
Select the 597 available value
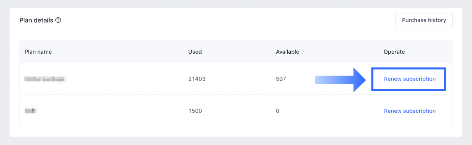281,79
